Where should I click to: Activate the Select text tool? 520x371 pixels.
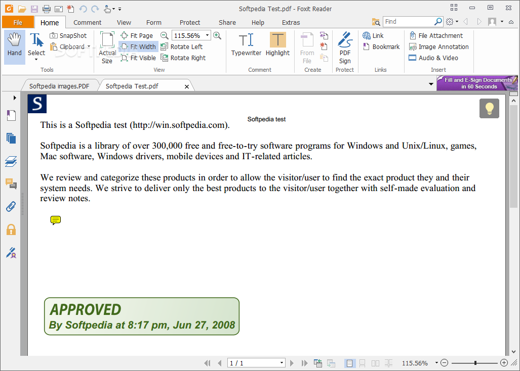pyautogui.click(x=36, y=47)
